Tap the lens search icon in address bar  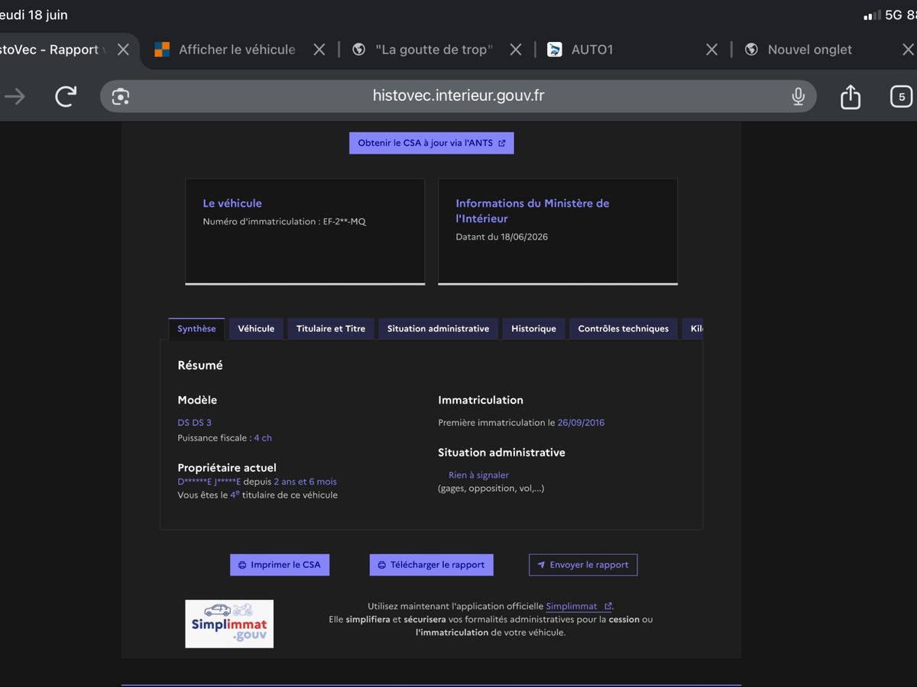120,96
